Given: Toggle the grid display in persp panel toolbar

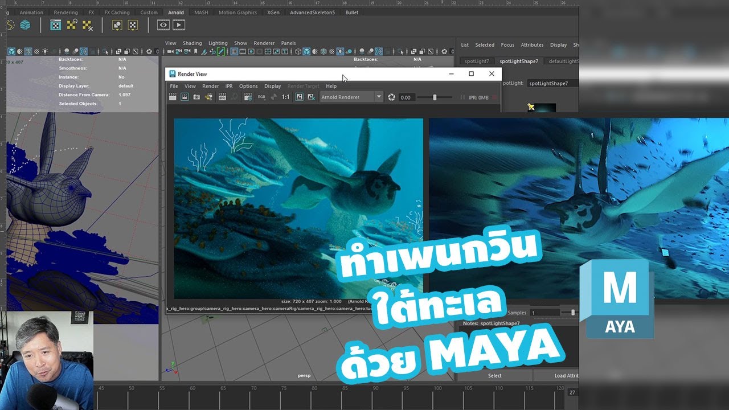Looking at the screenshot, I should [x=234, y=51].
